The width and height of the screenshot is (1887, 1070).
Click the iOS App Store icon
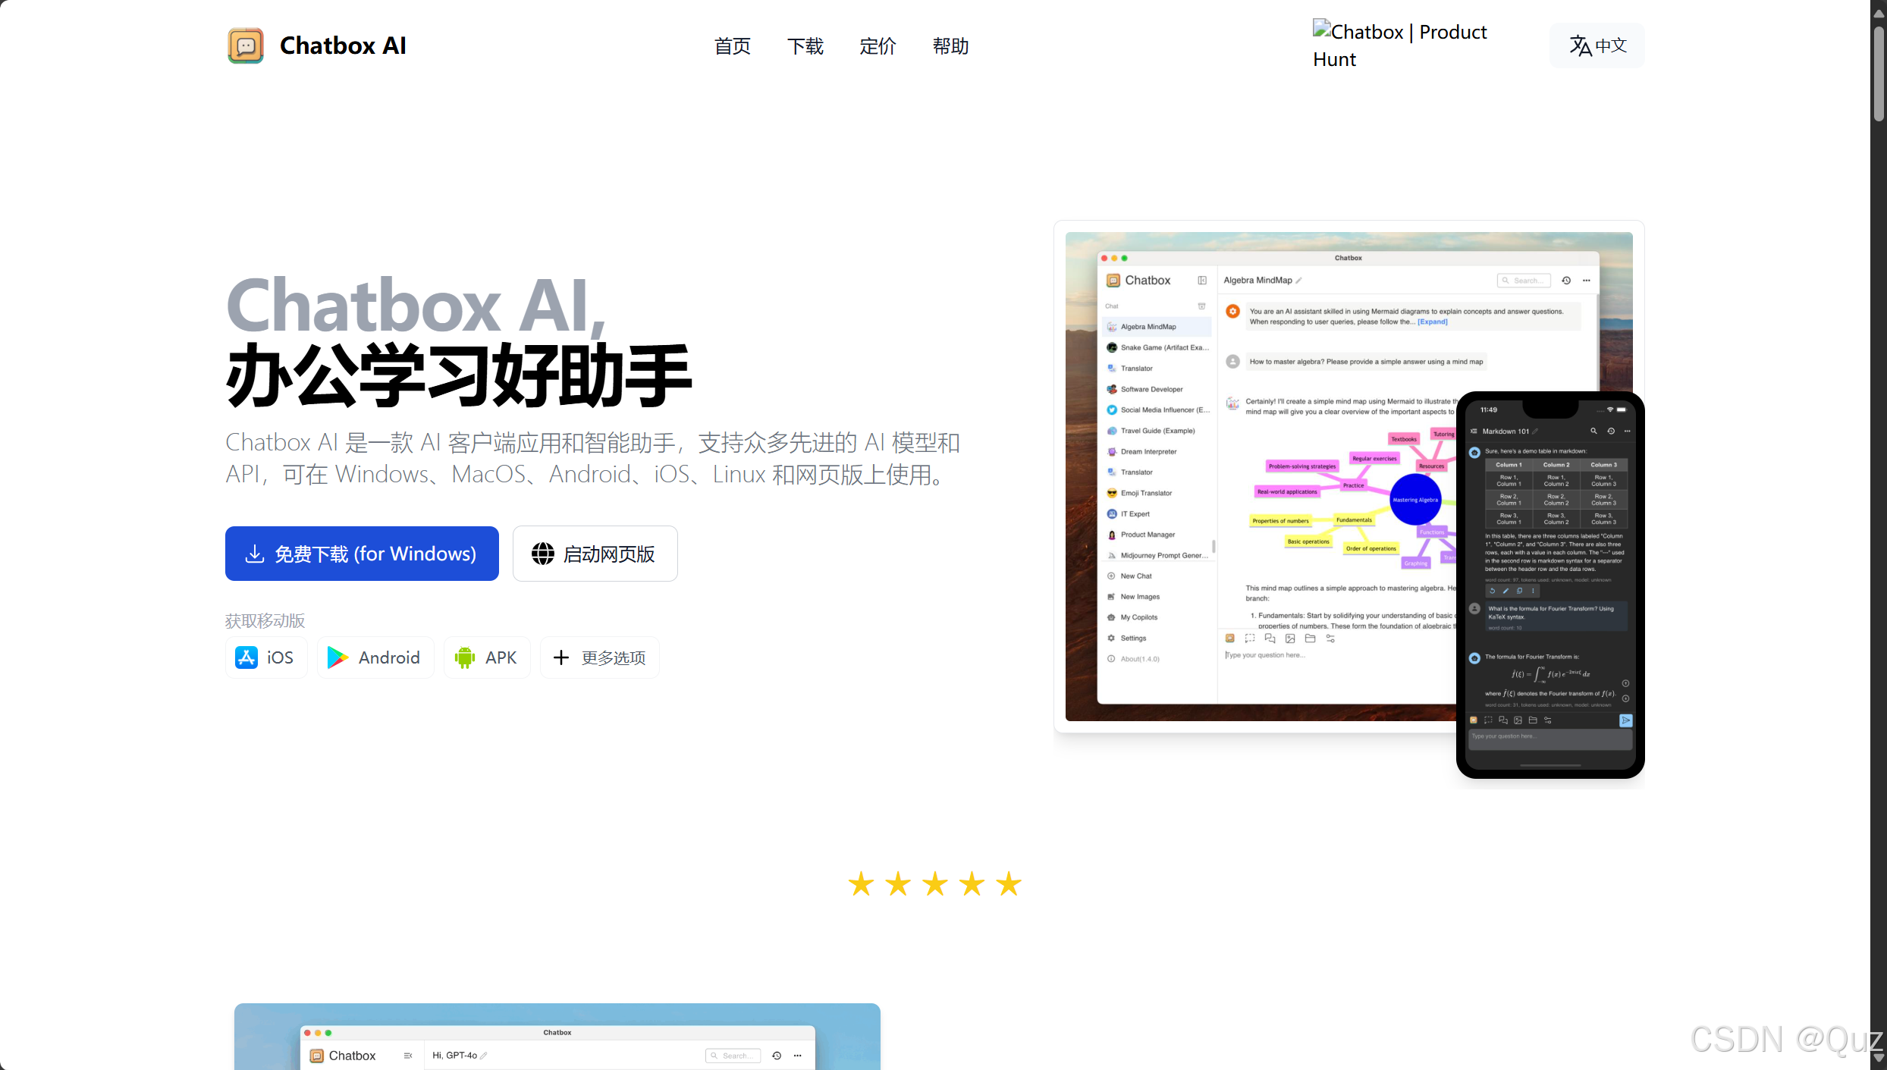coord(246,657)
